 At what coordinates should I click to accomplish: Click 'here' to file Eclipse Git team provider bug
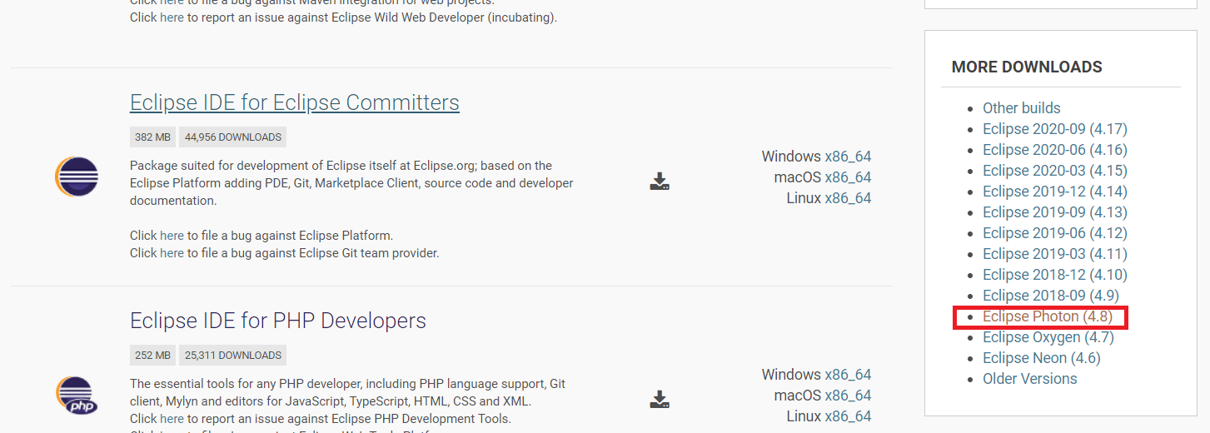(172, 253)
